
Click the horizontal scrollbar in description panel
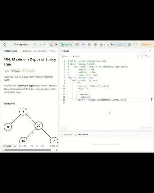28,150
